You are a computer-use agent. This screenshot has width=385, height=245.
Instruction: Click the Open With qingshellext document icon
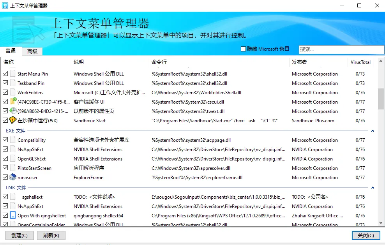point(13,215)
